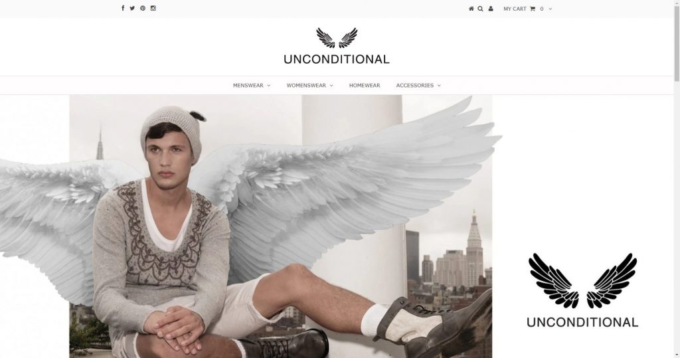Expand the Menswear menu chevron
Screen dimensions: 680x358
click(x=268, y=86)
